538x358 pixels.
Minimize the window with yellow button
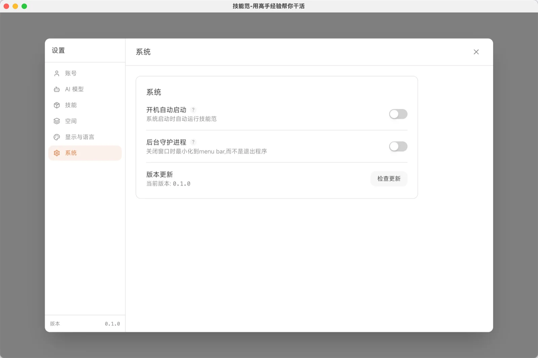click(15, 6)
